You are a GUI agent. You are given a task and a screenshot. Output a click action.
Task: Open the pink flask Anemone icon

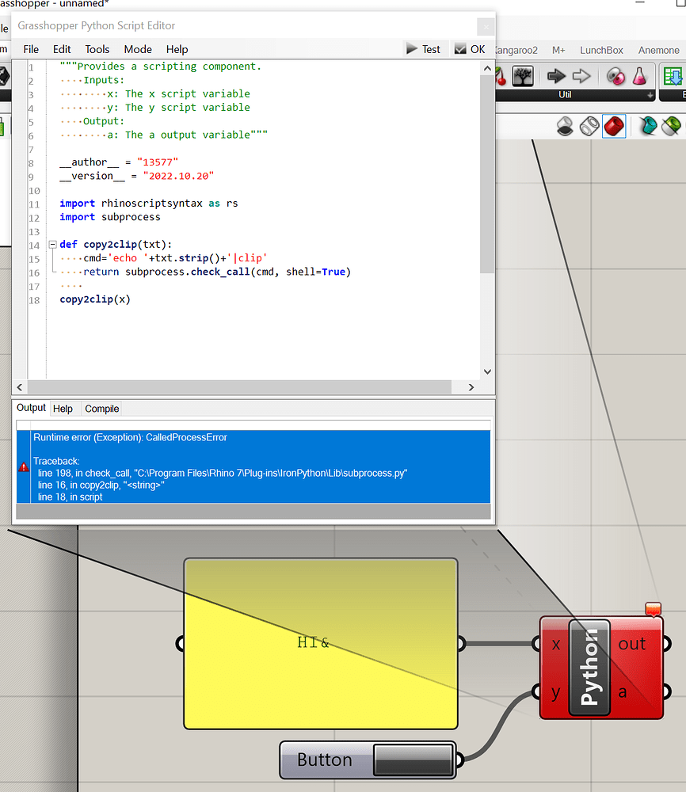click(638, 76)
